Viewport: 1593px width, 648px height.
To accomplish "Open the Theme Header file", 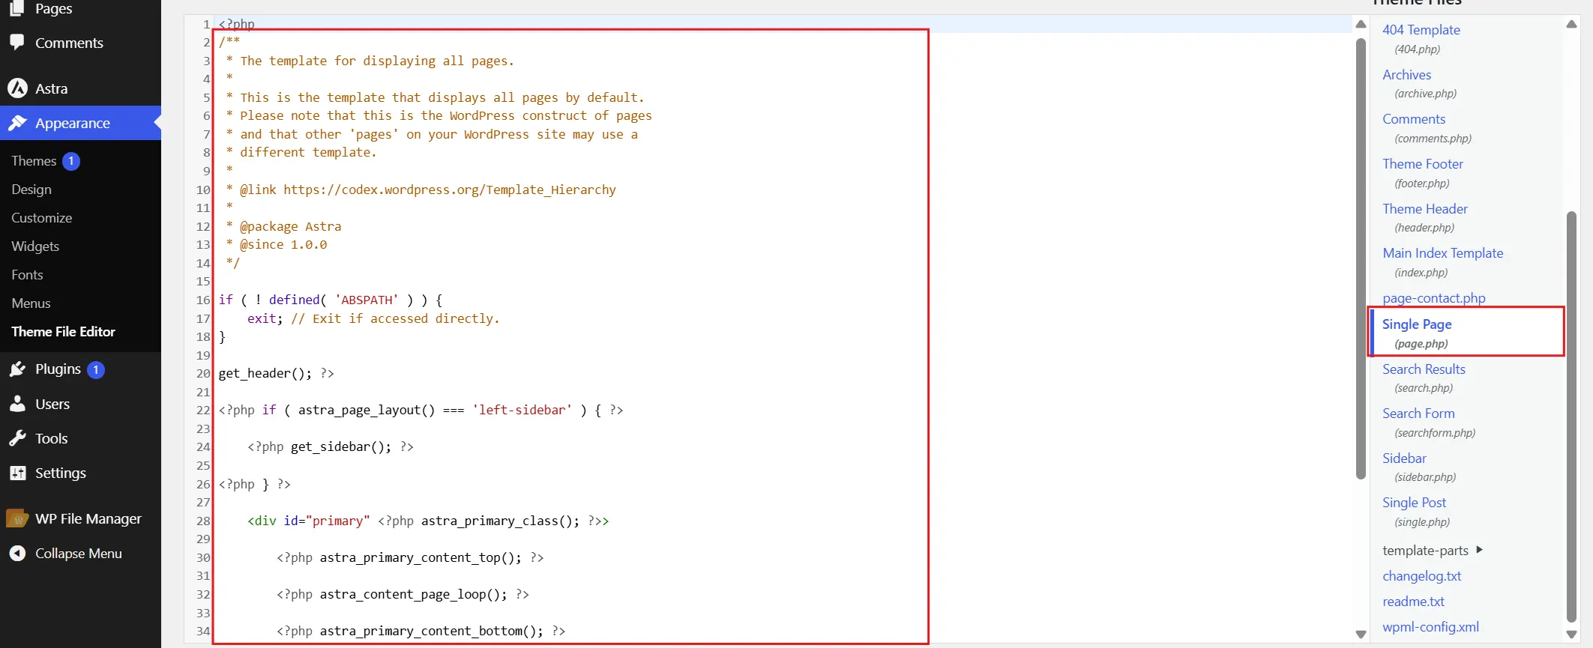I will click(x=1425, y=209).
